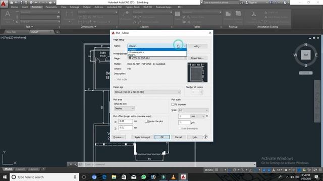Image resolution: width=323 pixels, height=181 pixels.
Task: Click Preview... button in Plot dialog
Action: (x=119, y=137)
